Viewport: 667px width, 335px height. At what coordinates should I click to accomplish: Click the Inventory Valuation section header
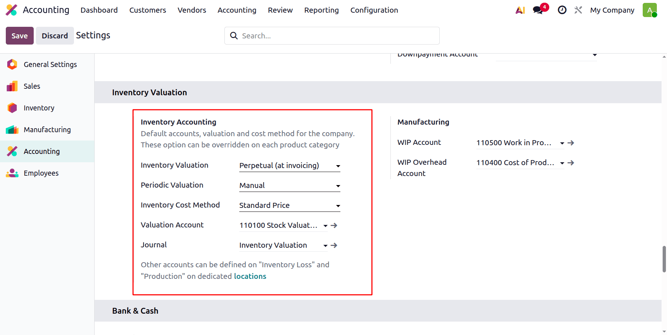(149, 92)
